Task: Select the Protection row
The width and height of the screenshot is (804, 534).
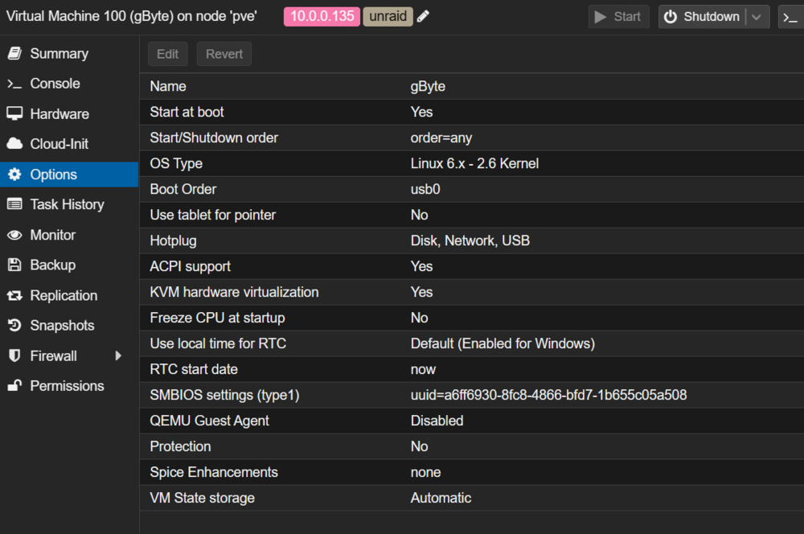Action: click(x=472, y=446)
